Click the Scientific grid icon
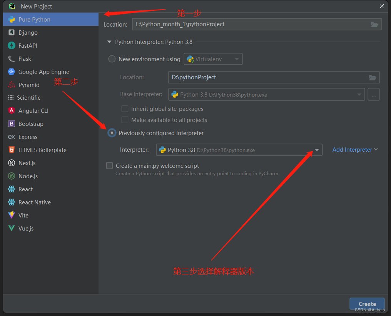This screenshot has width=391, height=316. (11, 97)
